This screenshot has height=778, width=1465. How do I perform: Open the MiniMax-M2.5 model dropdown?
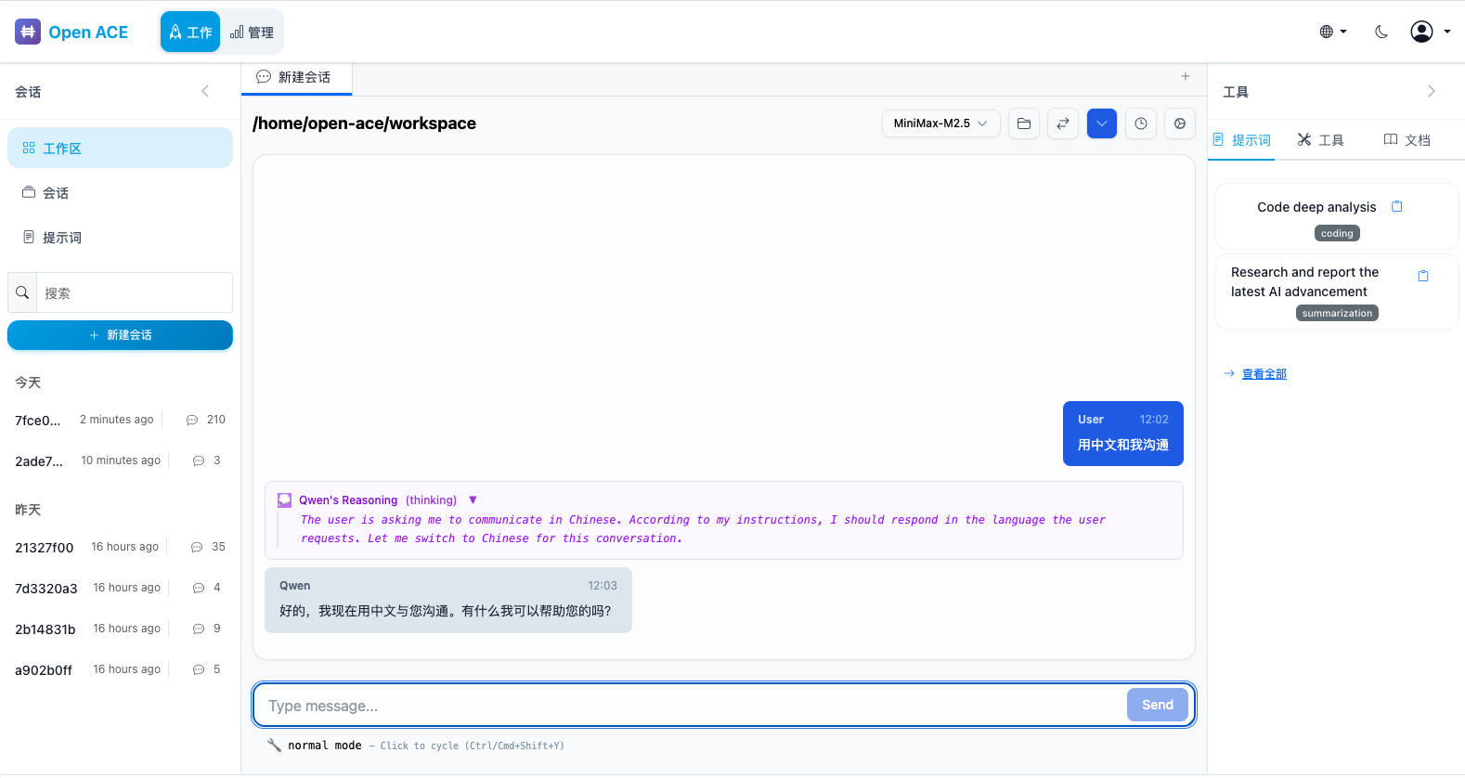[x=940, y=123]
